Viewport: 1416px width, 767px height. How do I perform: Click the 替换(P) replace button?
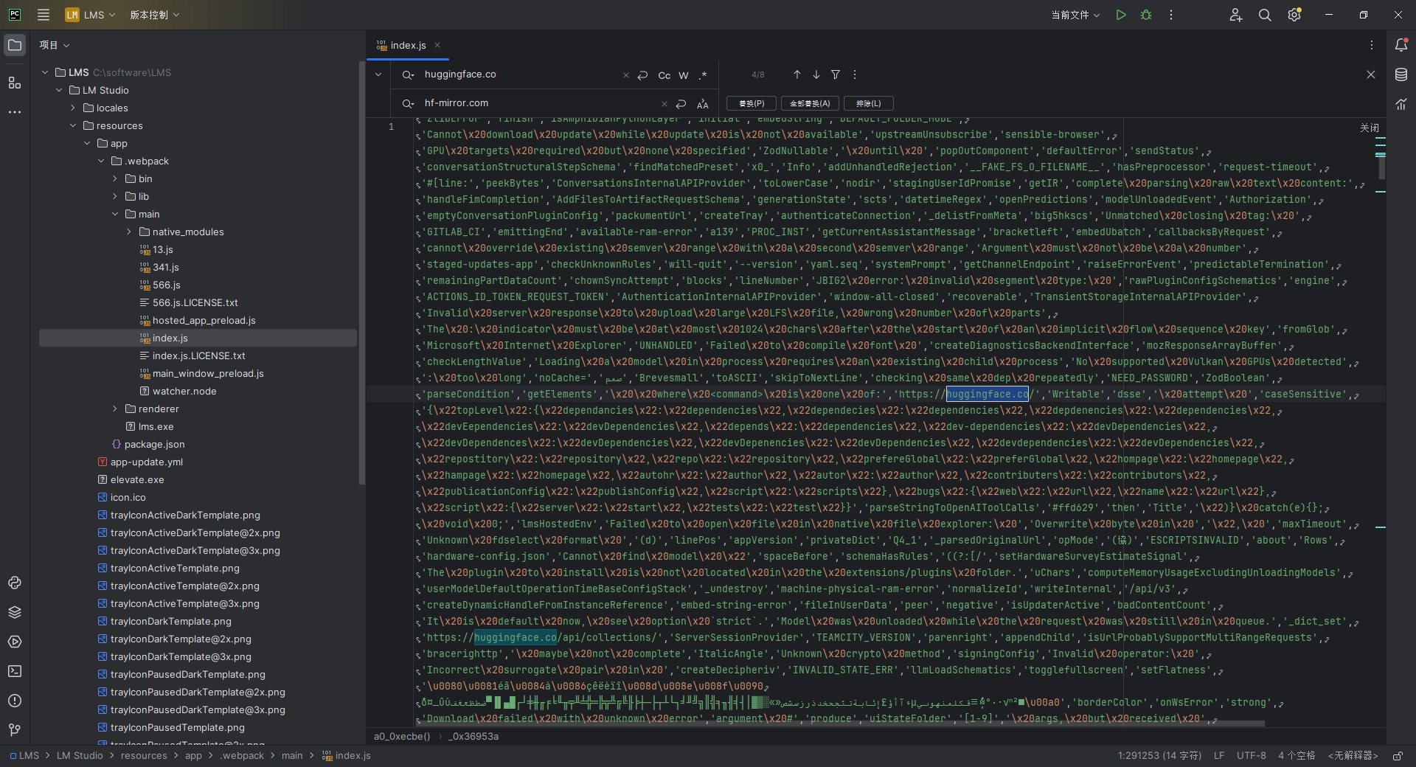tap(752, 103)
